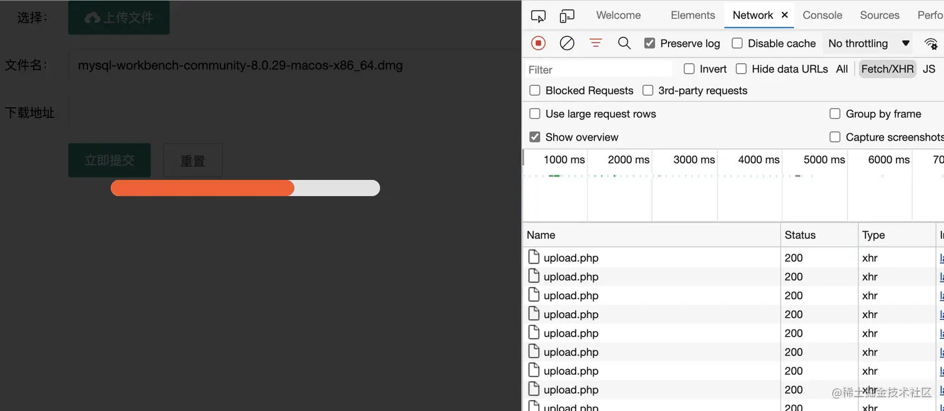Open network conditions wifi icon
Viewport: 944px width, 411px height.
coord(931,44)
